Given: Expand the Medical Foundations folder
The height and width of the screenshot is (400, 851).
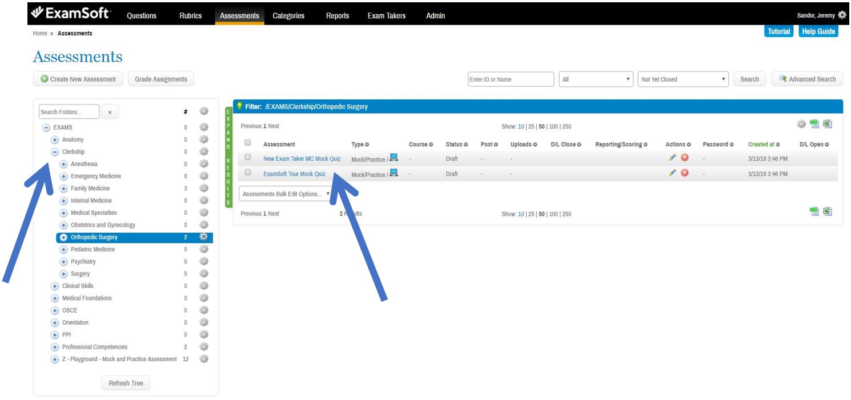Looking at the screenshot, I should coord(55,298).
